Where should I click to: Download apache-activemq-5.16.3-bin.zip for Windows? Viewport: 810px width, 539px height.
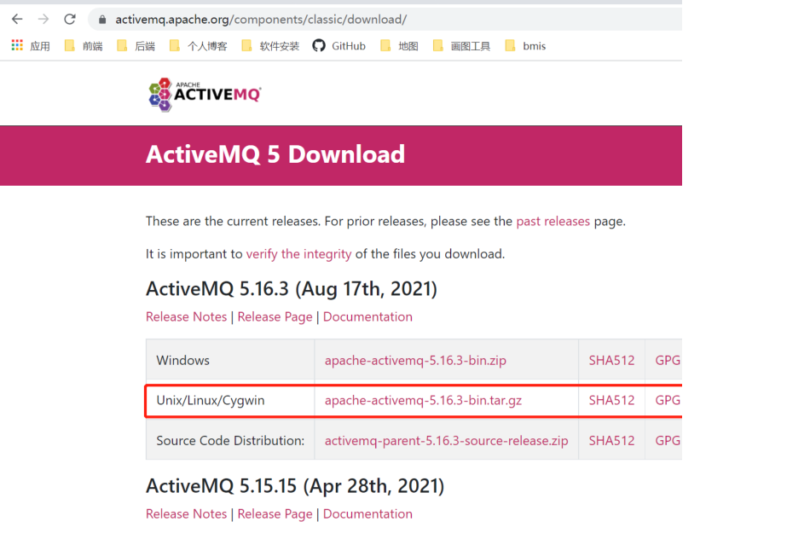pyautogui.click(x=415, y=360)
